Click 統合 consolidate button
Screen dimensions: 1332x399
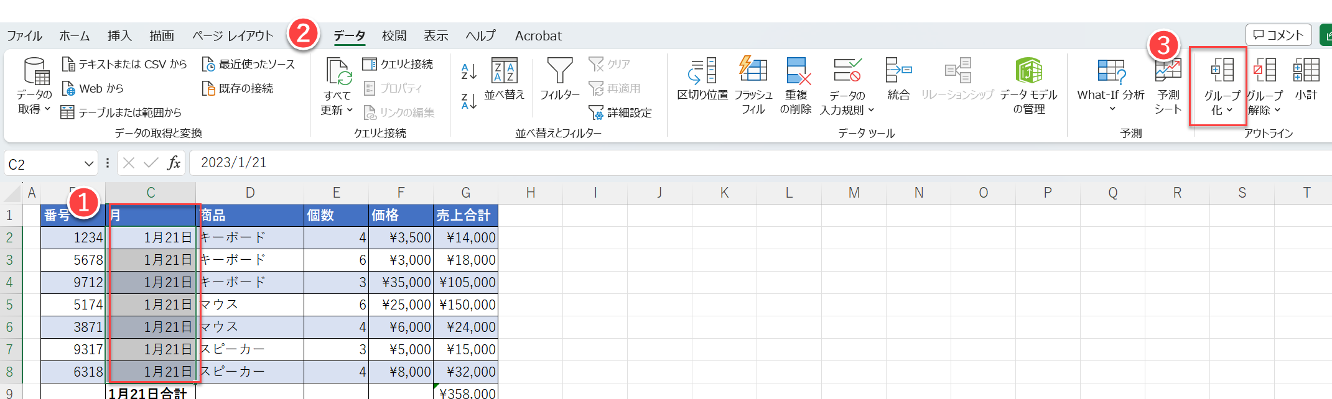[x=898, y=79]
